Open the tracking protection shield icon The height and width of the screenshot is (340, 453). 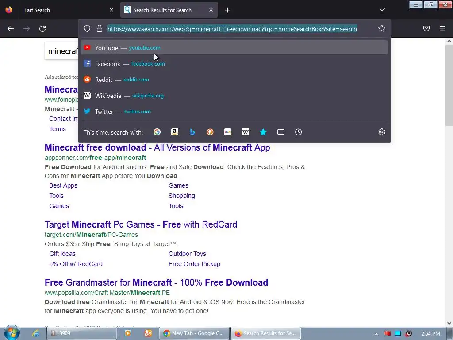(x=87, y=28)
